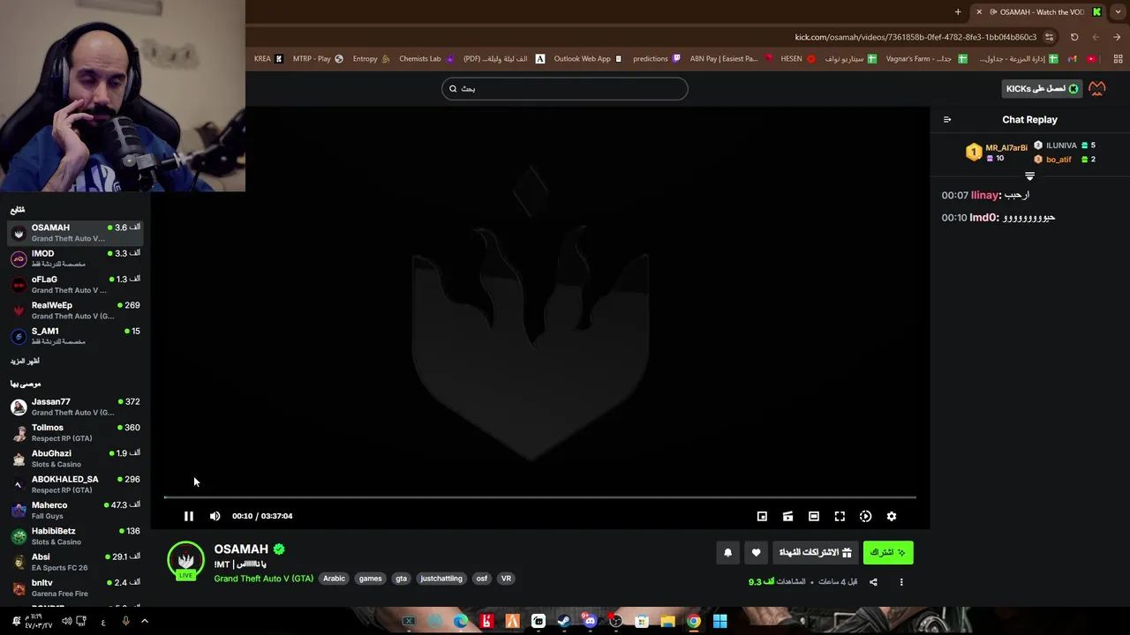1130x635 pixels.
Task: Expand show more followed channels
Action: 25,362
